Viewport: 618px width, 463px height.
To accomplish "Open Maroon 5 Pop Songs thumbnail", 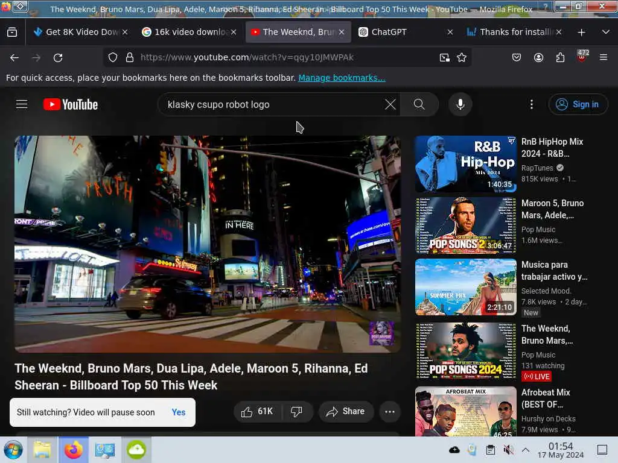I will [465, 225].
